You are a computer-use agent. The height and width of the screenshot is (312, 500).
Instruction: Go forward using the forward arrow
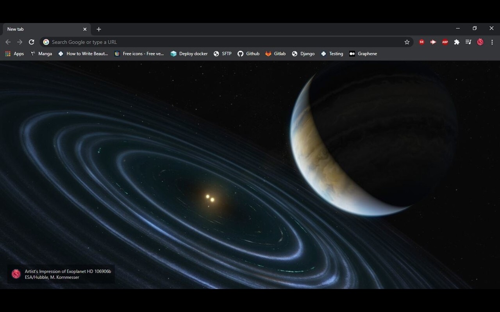click(20, 42)
